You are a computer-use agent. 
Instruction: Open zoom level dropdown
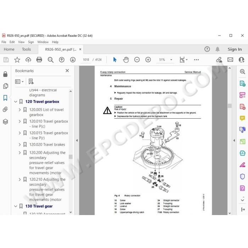(x=171, y=60)
